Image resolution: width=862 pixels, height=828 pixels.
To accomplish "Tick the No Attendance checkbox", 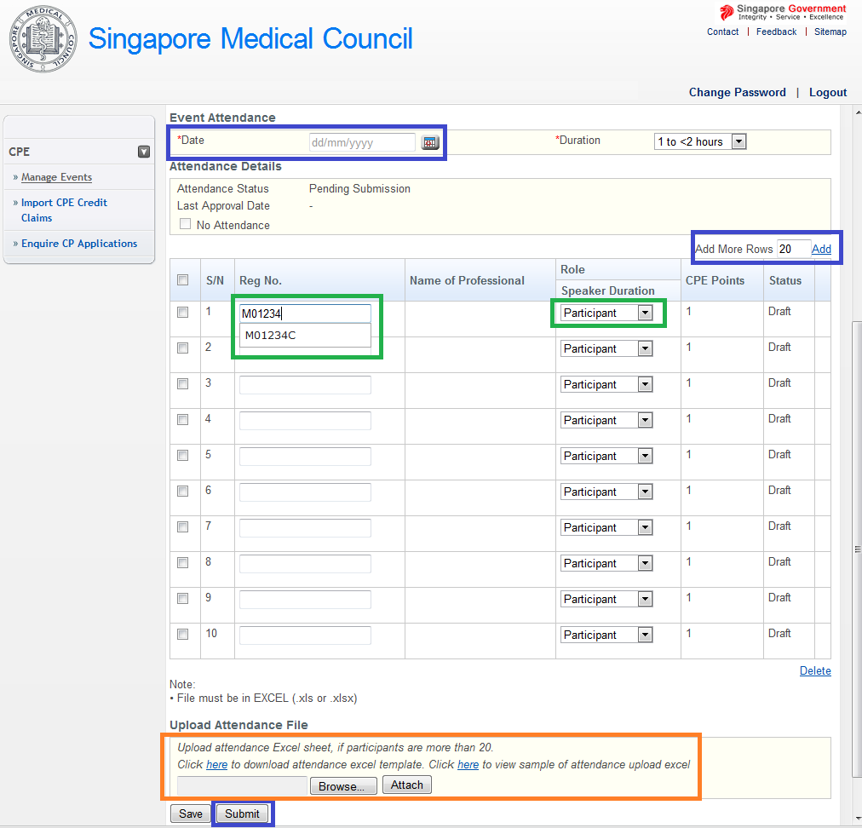I will [x=185, y=225].
